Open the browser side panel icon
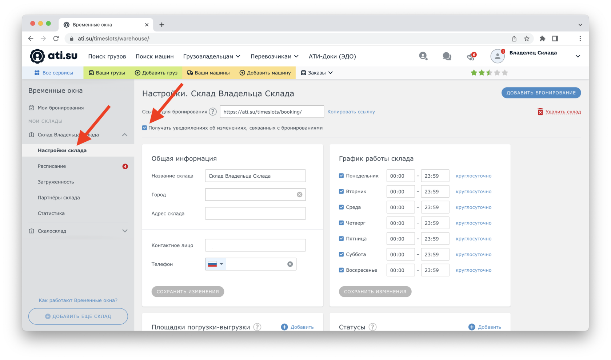The height and width of the screenshot is (360, 611). [x=555, y=39]
